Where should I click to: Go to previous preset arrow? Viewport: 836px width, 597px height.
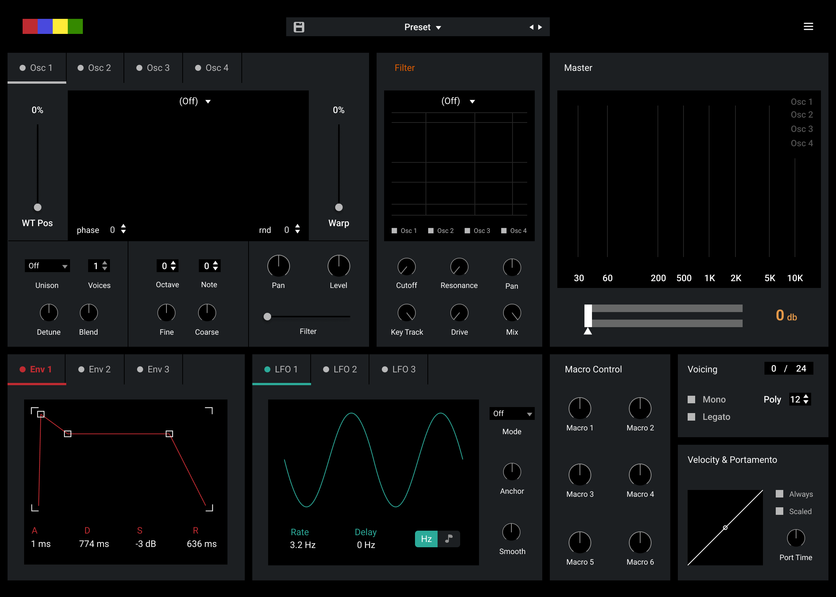[531, 27]
